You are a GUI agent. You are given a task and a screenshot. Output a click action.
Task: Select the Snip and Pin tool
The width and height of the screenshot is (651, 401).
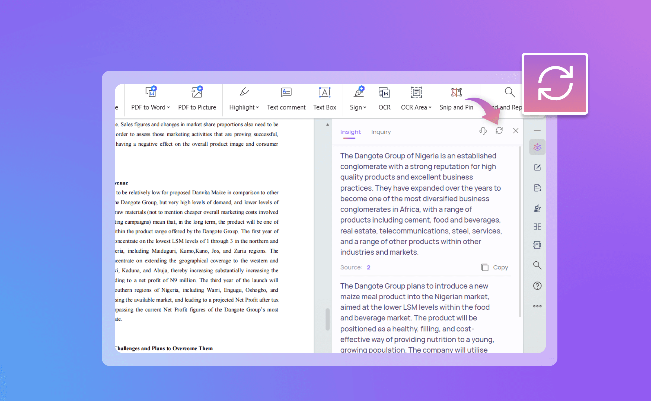pyautogui.click(x=456, y=98)
